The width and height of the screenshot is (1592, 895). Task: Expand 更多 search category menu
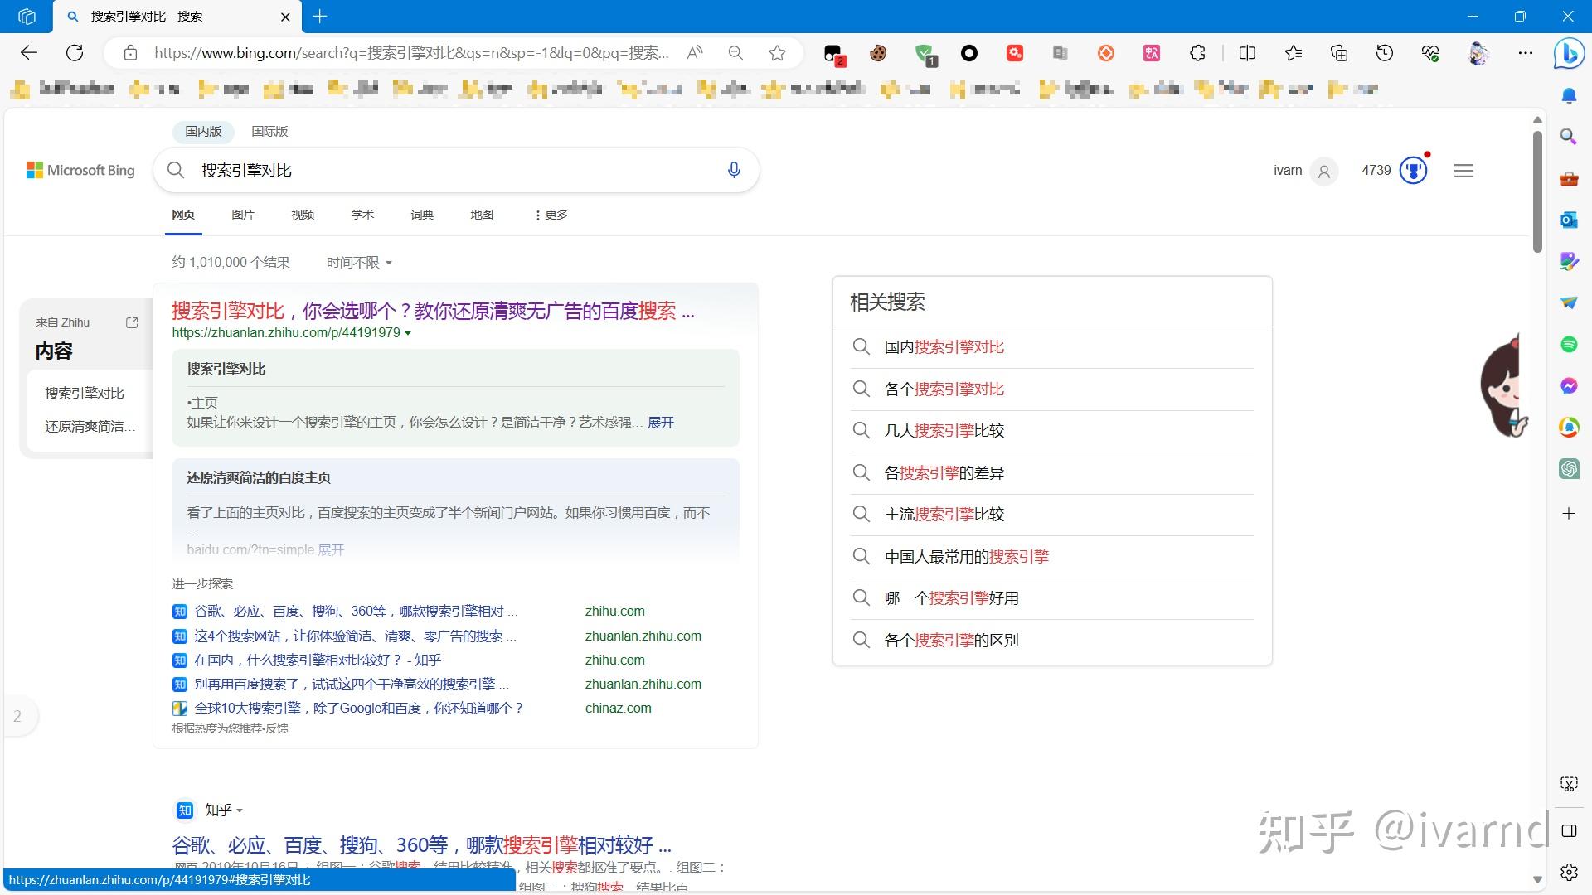pyautogui.click(x=551, y=215)
